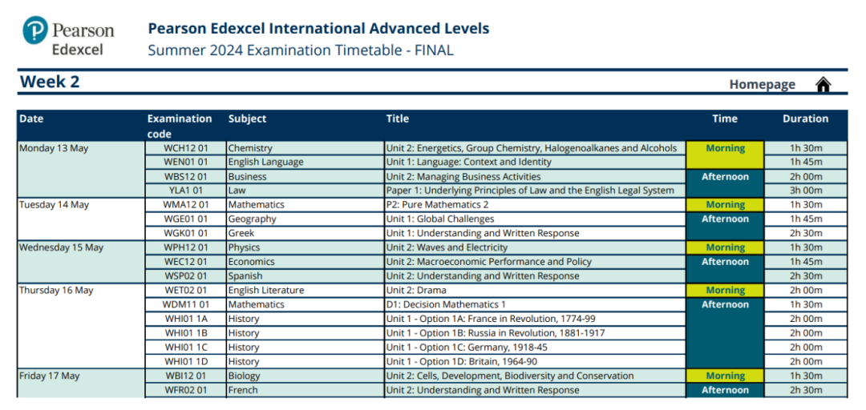Image resolution: width=866 pixels, height=410 pixels.
Task: Select exam code WBS12 01
Action: click(x=185, y=177)
